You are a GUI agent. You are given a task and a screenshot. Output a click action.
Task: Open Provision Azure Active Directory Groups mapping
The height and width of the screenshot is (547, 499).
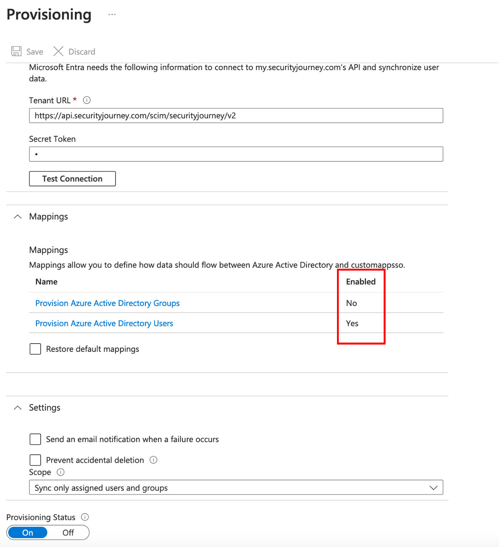107,303
